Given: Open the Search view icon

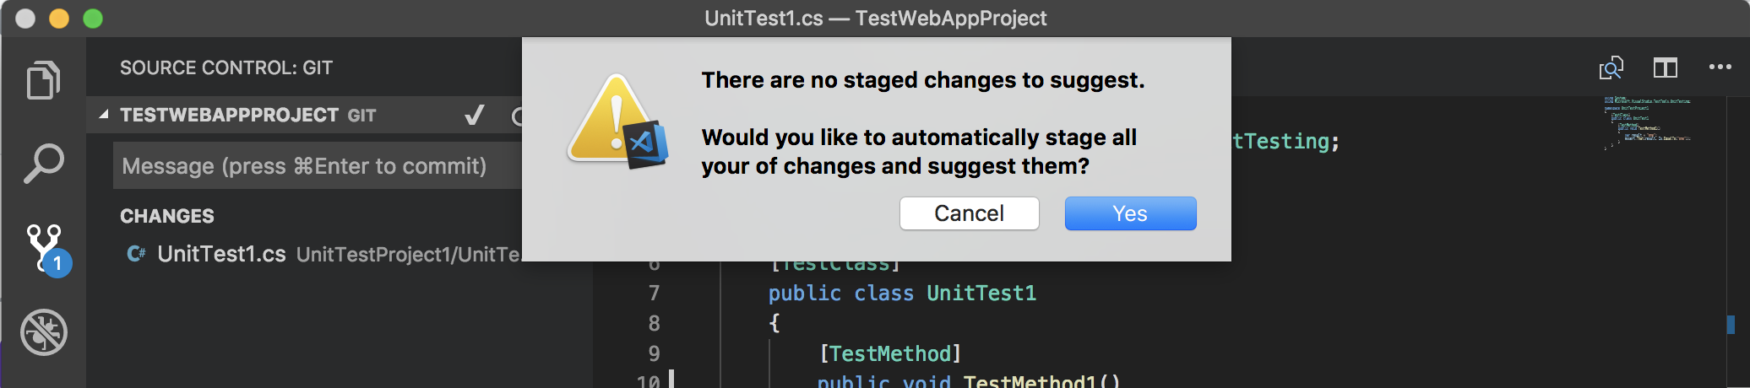Looking at the screenshot, I should (x=44, y=163).
